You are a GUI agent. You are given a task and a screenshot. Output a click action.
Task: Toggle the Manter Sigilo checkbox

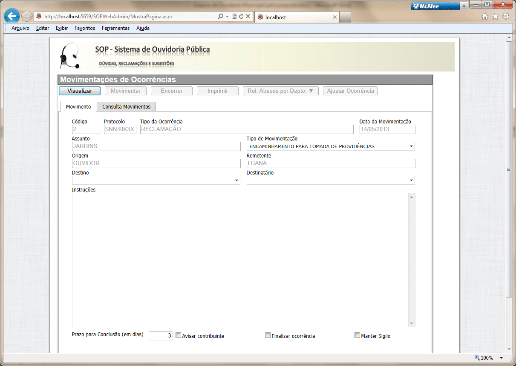tap(357, 335)
